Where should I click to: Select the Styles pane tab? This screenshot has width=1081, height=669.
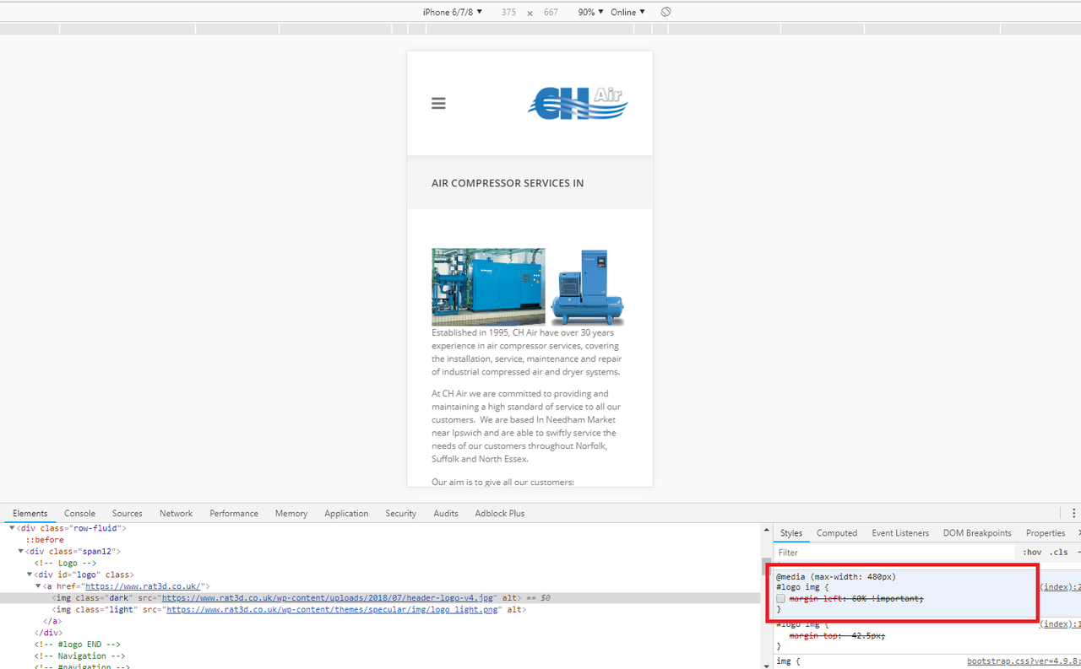coord(791,533)
